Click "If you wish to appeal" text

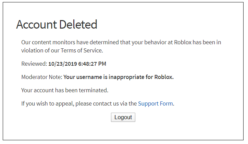click(x=47, y=103)
